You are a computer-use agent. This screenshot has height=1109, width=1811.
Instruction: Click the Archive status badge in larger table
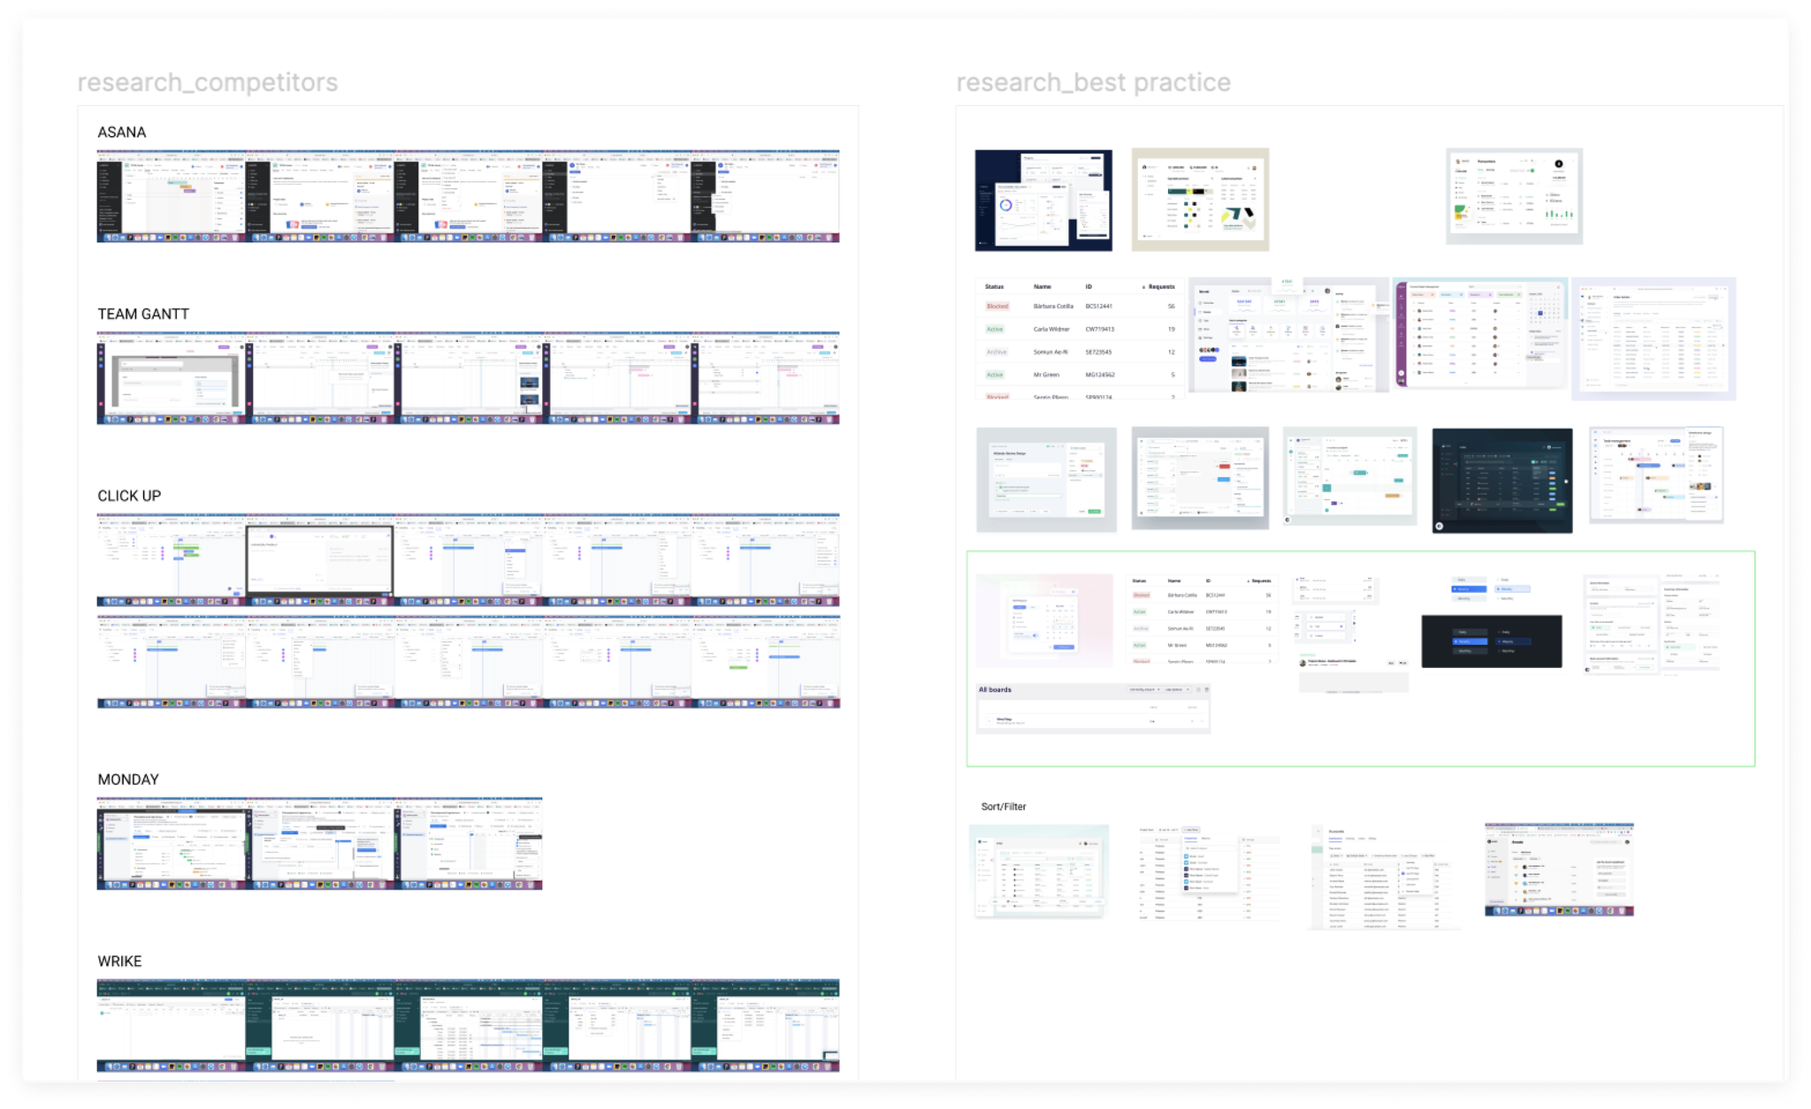coord(997,353)
